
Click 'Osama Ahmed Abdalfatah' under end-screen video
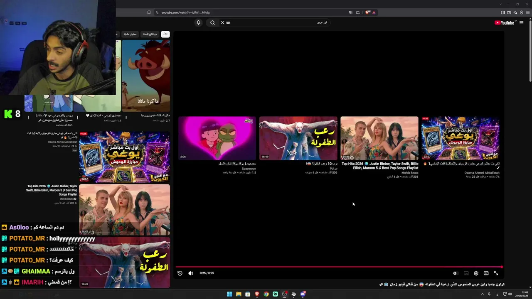tap(482, 173)
